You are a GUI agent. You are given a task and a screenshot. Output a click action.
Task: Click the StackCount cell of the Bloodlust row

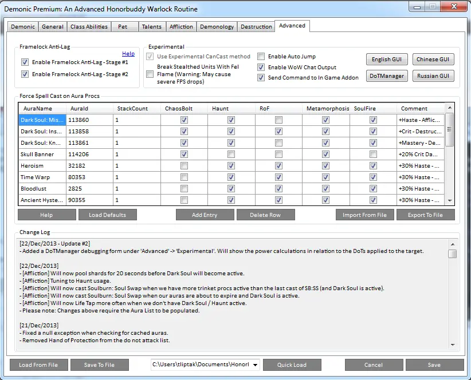coord(137,189)
